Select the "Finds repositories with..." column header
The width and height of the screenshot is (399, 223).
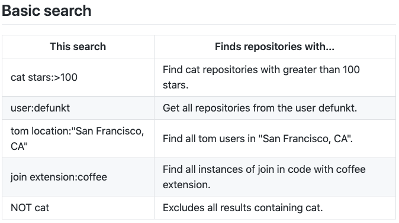275,47
